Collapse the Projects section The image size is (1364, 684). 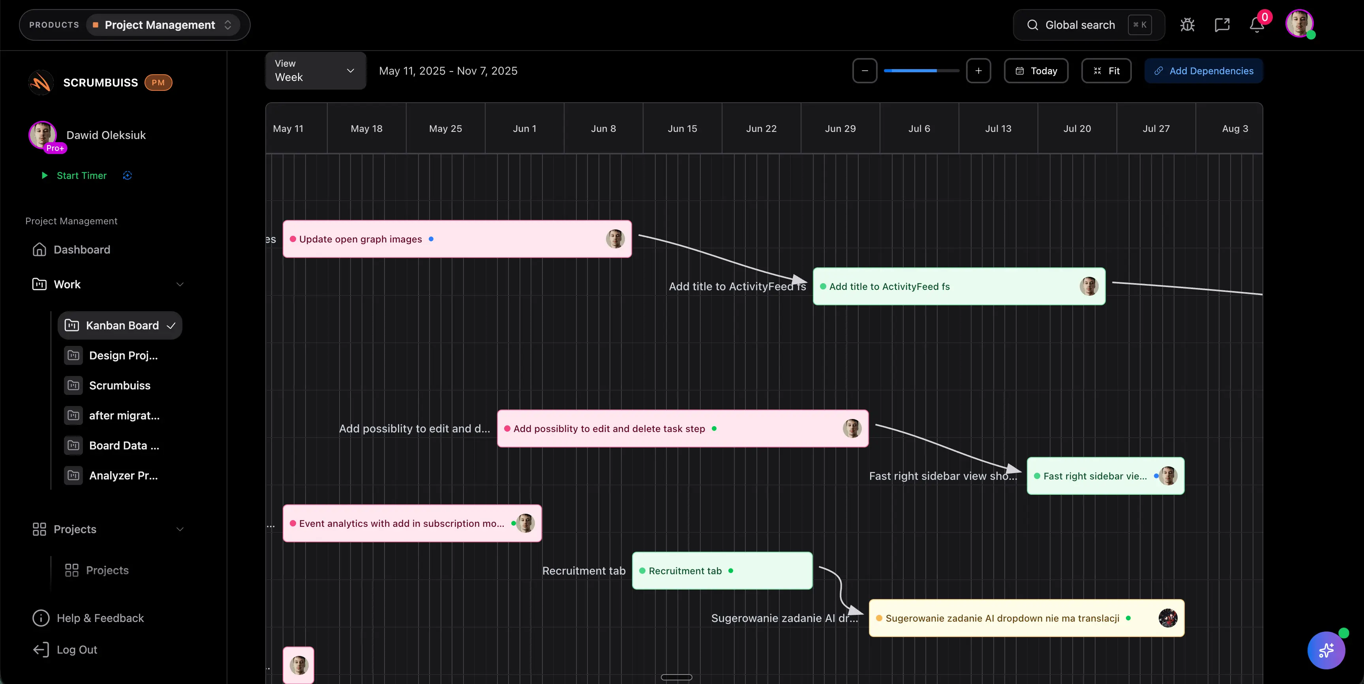tap(180, 529)
